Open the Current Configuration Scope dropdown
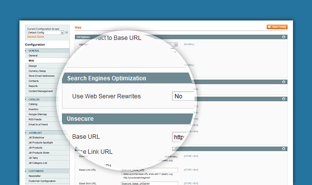Image resolution: width=312 pixels, height=185 pixels. point(45,33)
